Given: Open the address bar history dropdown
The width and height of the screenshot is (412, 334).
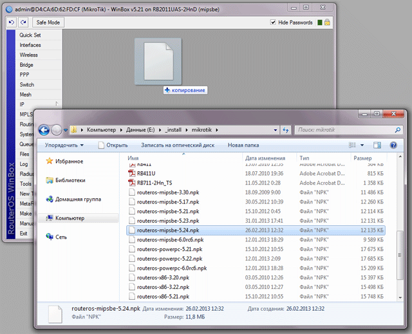Looking at the screenshot, I should tap(276, 130).
